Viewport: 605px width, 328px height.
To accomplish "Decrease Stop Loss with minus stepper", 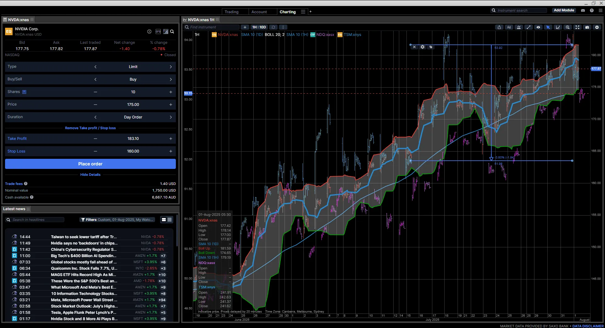I will tap(95, 151).
